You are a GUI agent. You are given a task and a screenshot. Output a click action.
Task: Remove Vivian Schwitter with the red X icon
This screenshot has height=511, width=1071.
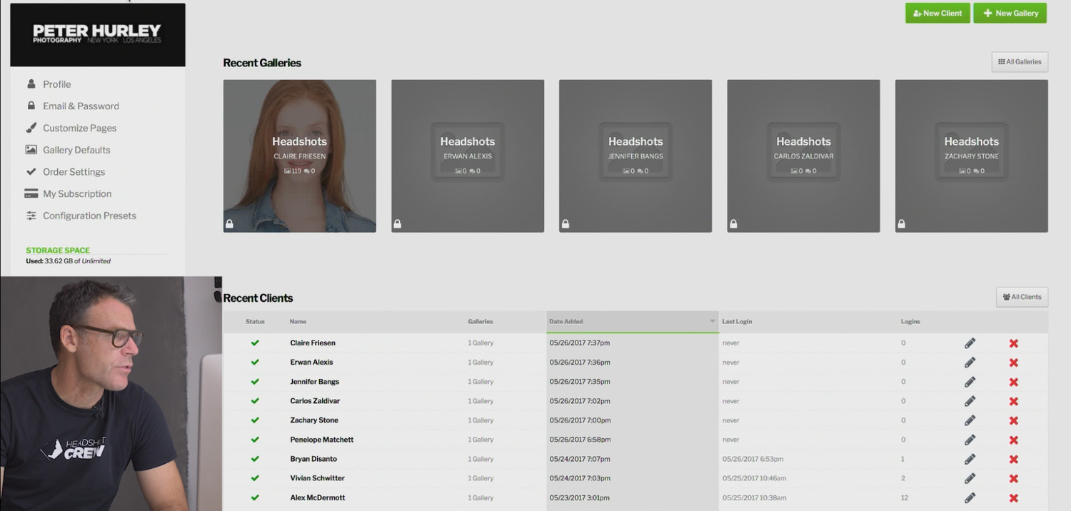tap(1013, 479)
